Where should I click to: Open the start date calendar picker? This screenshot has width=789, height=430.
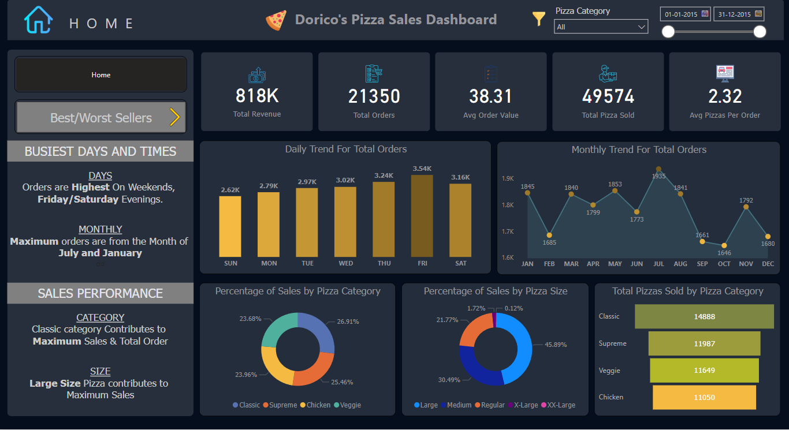705,14
